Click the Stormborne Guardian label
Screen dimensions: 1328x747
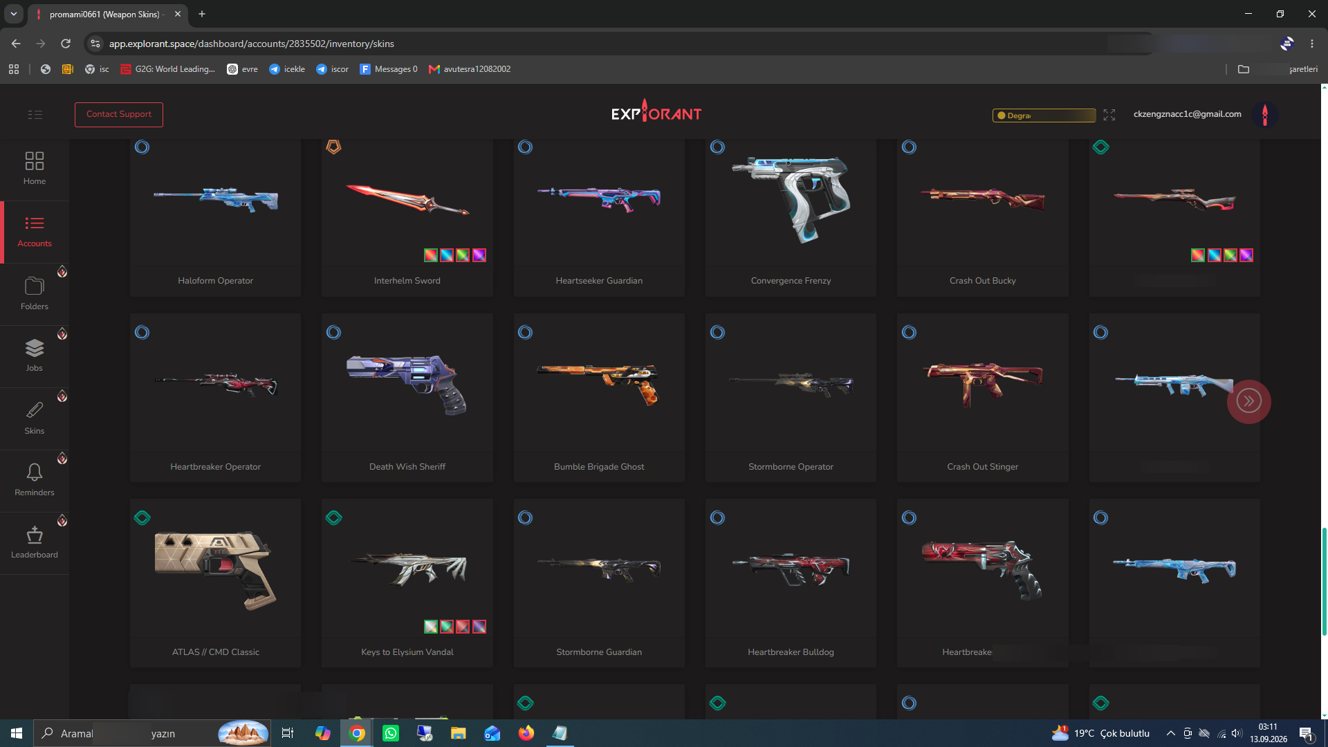coord(599,652)
